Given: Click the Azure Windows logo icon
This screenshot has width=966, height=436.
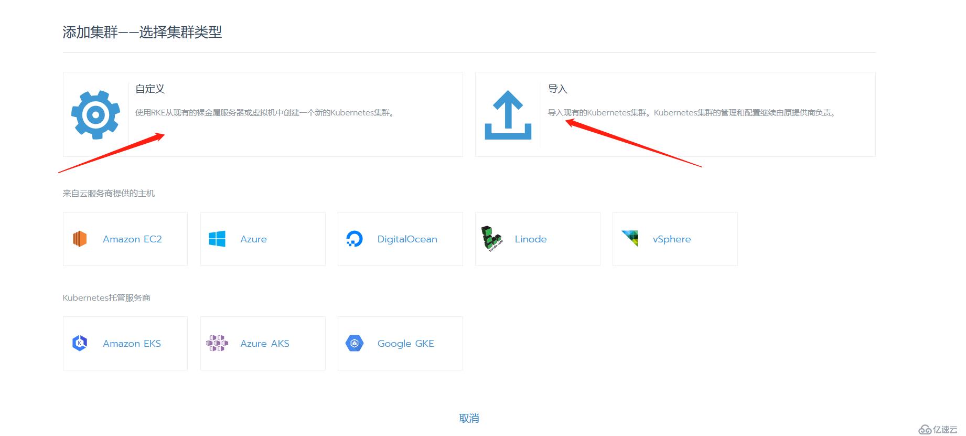Looking at the screenshot, I should point(217,239).
